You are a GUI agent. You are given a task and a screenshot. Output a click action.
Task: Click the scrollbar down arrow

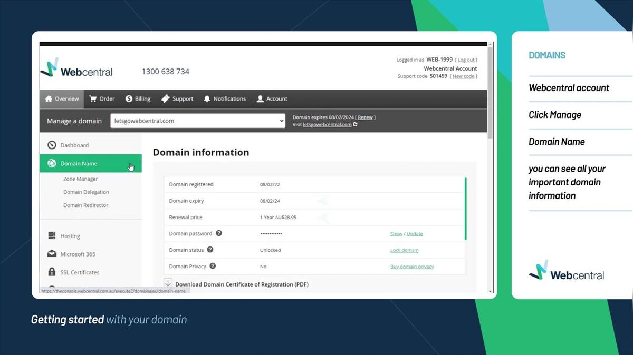[491, 291]
